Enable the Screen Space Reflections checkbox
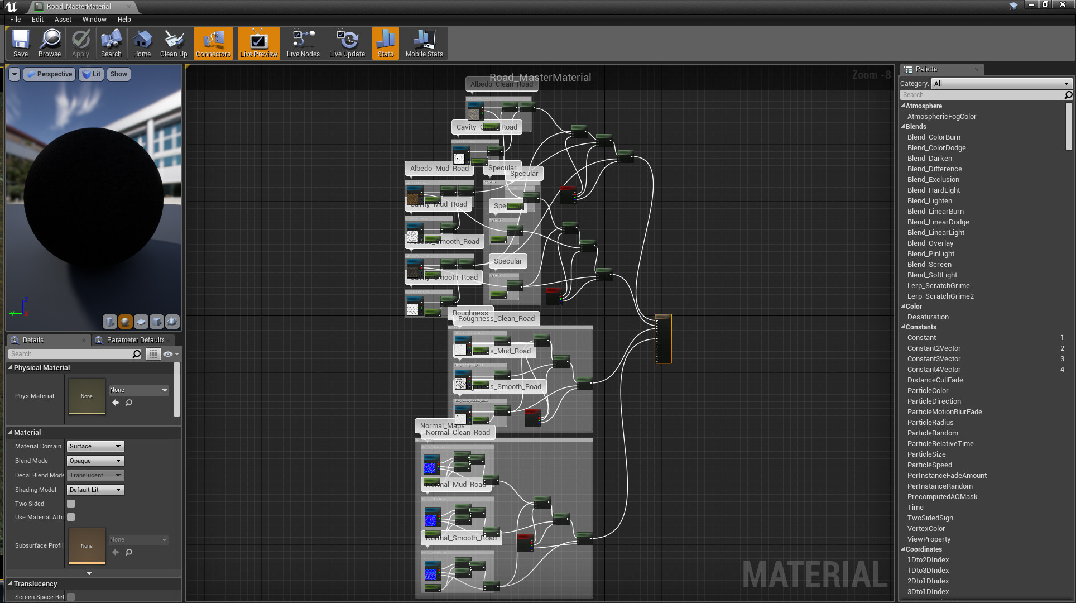Viewport: 1076px width, 603px height. coord(71,597)
